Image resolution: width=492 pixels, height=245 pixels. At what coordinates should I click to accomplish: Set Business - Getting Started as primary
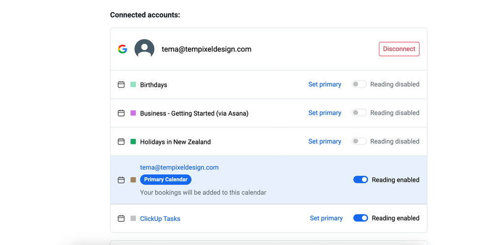coord(325,113)
